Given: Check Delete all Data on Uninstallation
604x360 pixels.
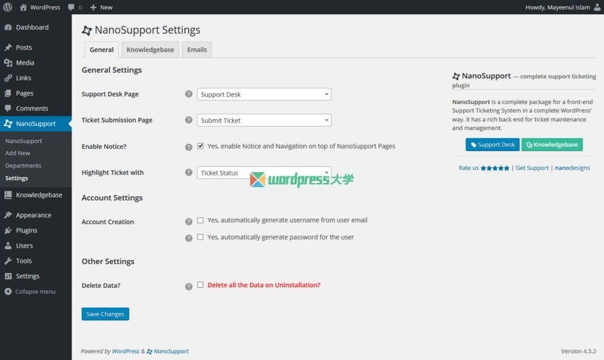Looking at the screenshot, I should [x=200, y=284].
